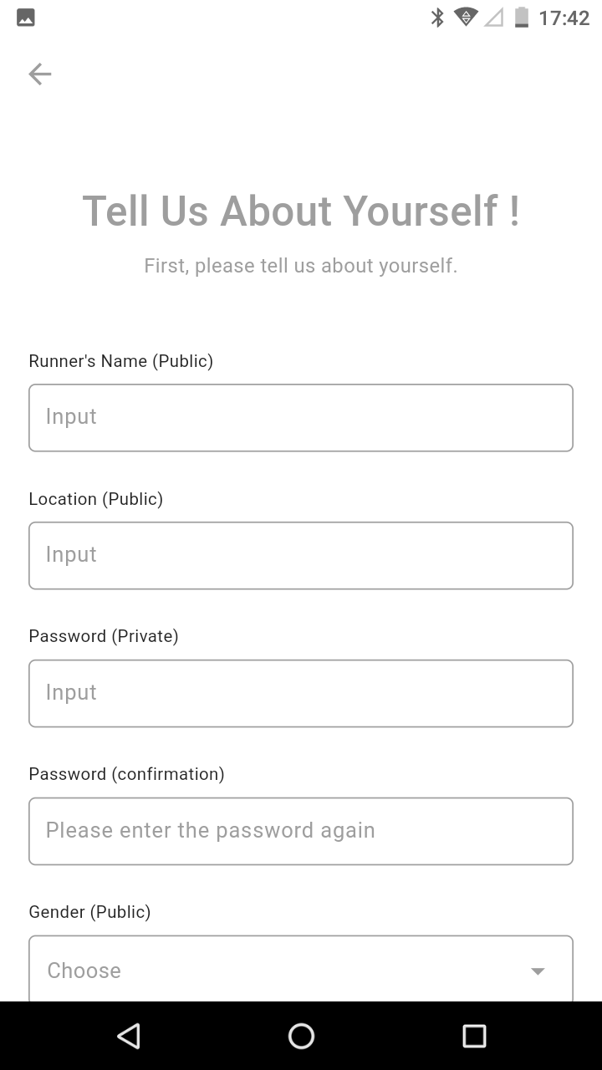Screen dimensions: 602x1070
Task: Tap the battery status icon
Action: pyautogui.click(x=522, y=18)
